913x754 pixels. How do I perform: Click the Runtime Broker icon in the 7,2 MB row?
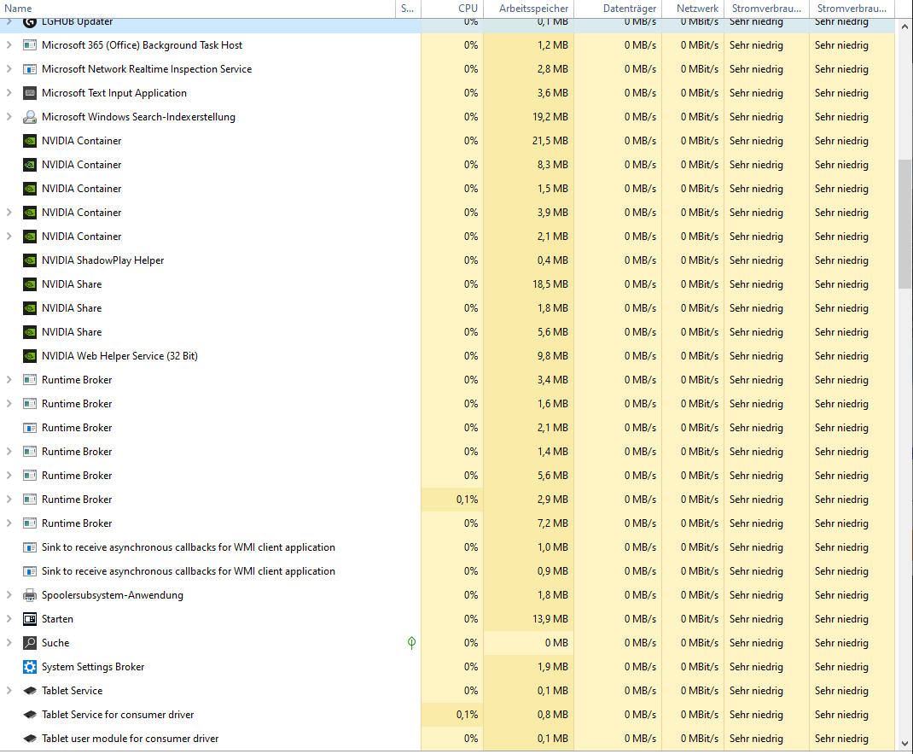[x=30, y=523]
